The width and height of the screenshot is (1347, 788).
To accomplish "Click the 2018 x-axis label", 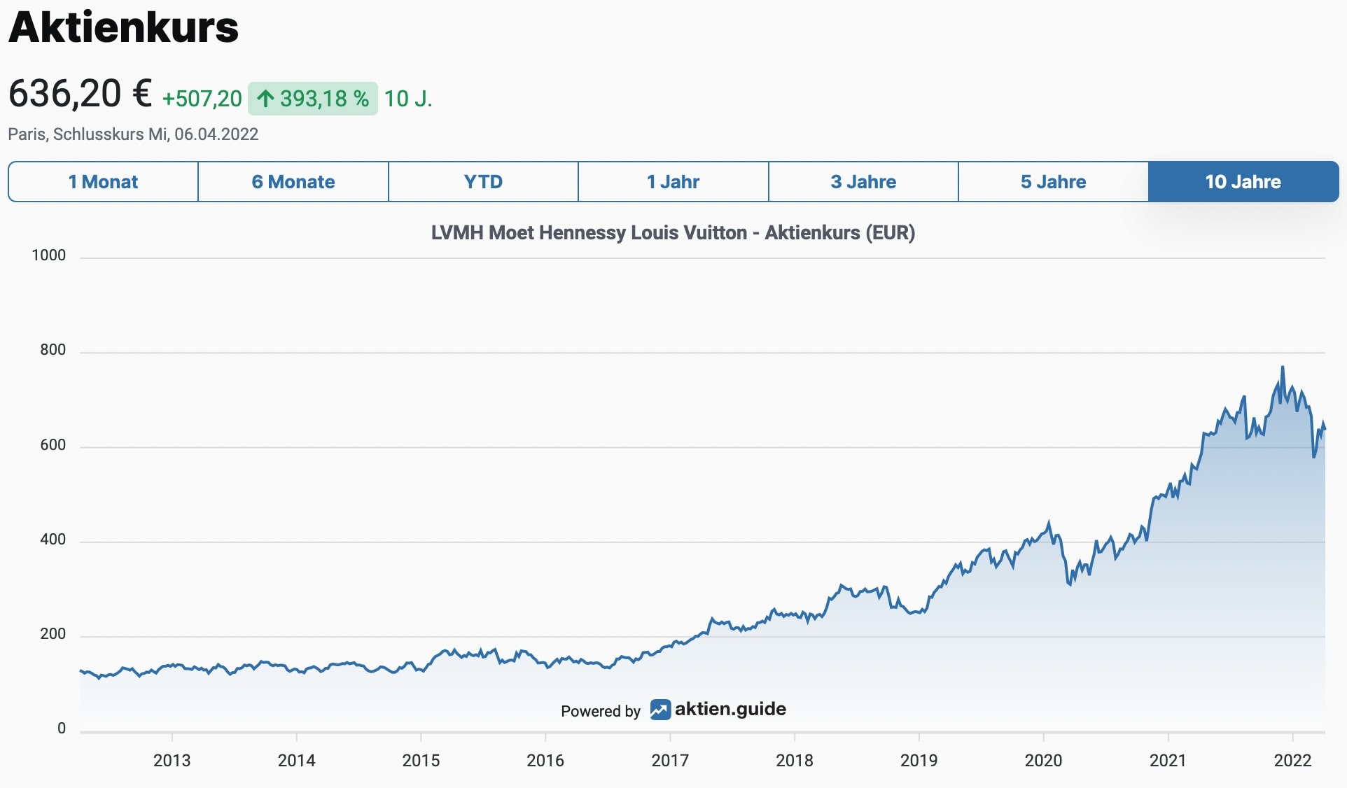I will (795, 761).
